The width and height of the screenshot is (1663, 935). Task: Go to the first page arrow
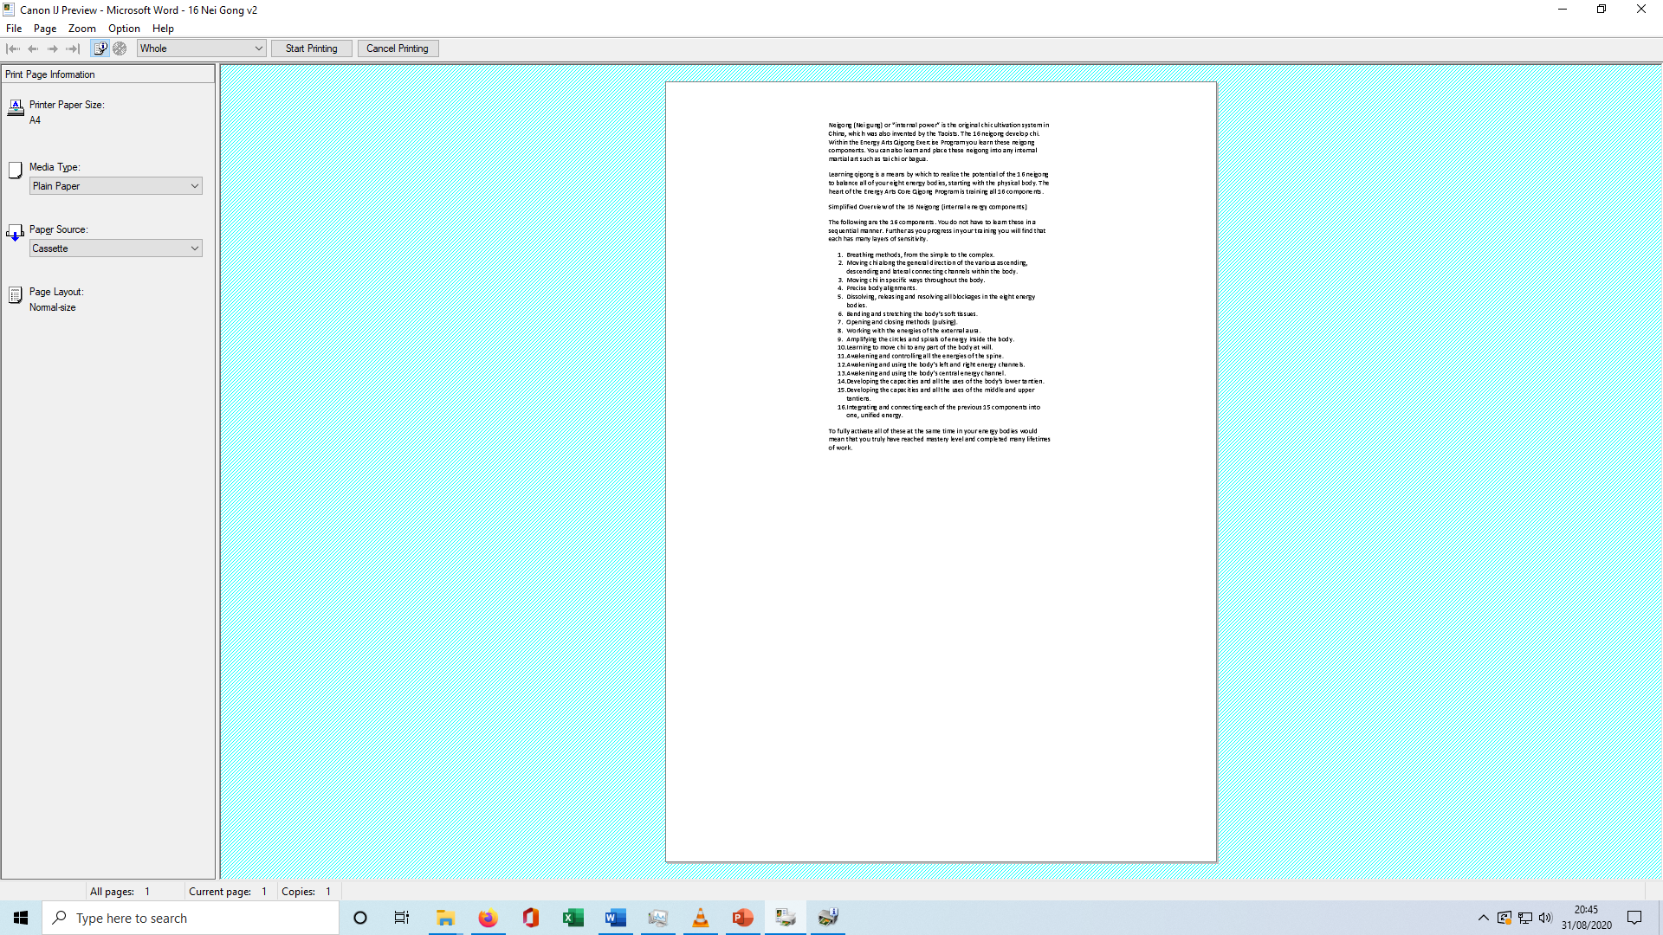coord(13,48)
